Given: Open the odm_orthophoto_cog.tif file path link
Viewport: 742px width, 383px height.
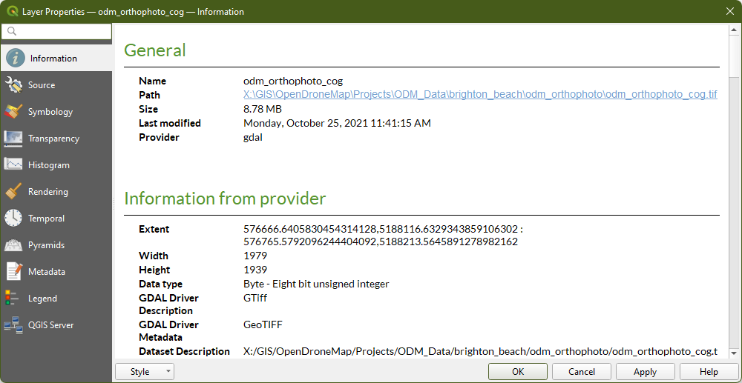Looking at the screenshot, I should click(480, 95).
